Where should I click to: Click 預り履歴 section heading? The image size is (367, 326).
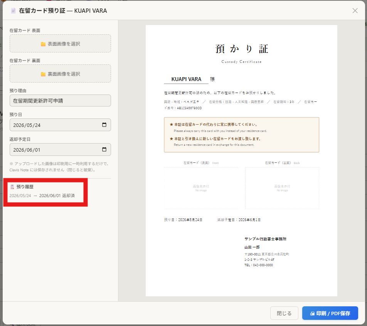(25, 187)
